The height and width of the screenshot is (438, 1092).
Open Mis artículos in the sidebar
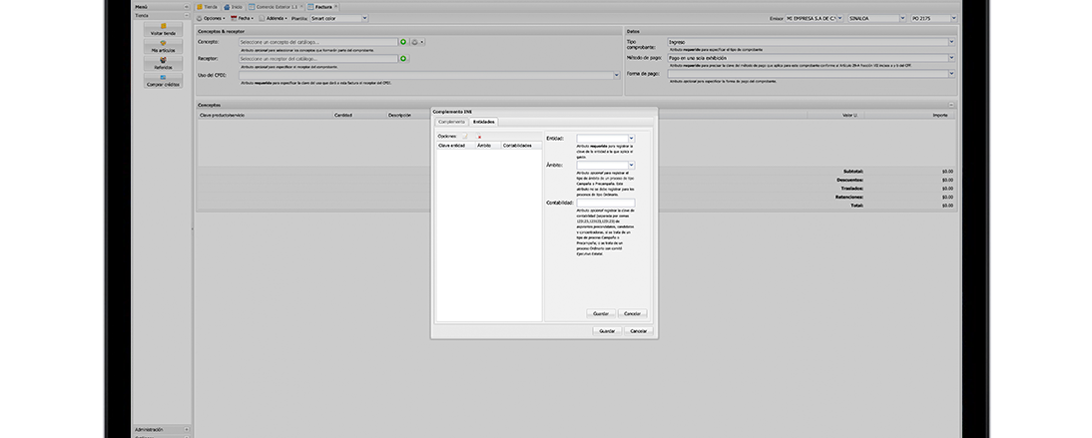[x=163, y=47]
